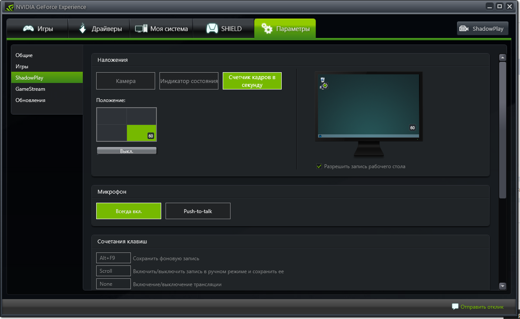Viewport: 520px width, 319px height.
Task: Click the Наложения section header
Action: [113, 60]
